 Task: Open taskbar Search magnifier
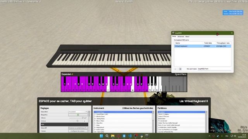(x=107, y=136)
